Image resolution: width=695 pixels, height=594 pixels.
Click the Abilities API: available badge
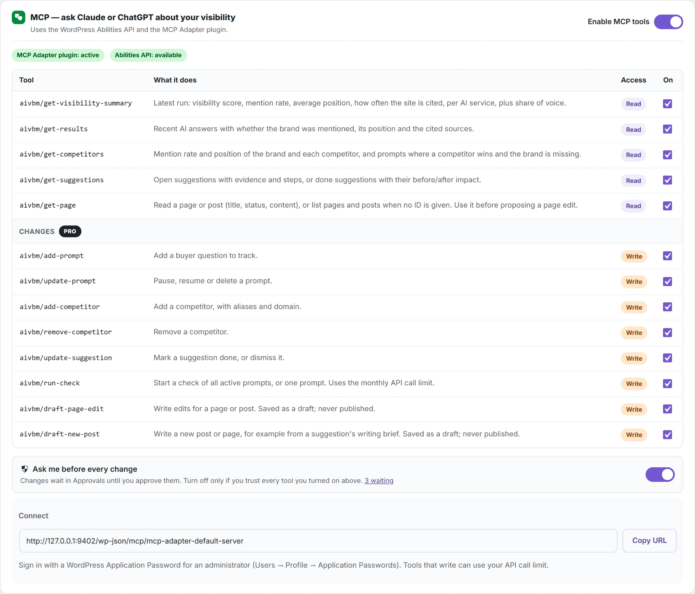[x=148, y=55]
